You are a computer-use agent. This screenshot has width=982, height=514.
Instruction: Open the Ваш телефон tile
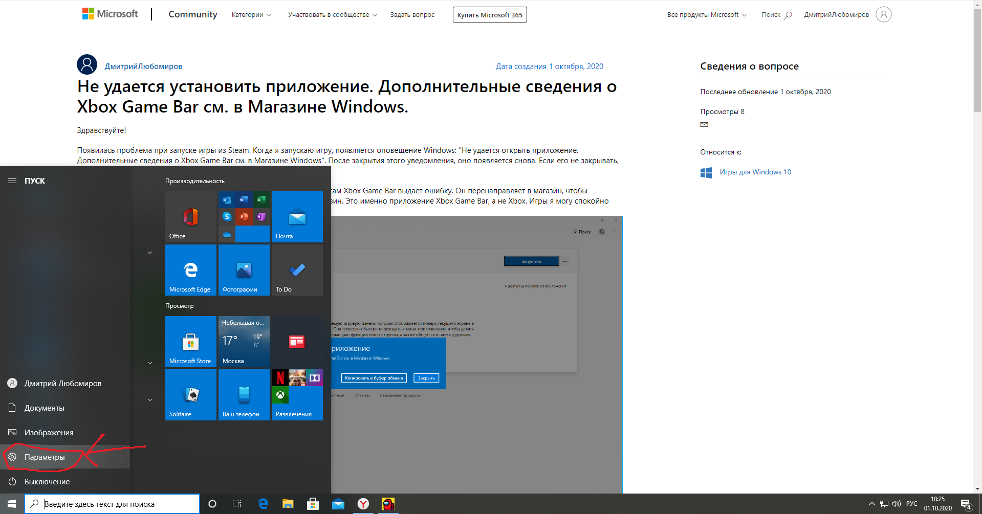[x=244, y=395]
